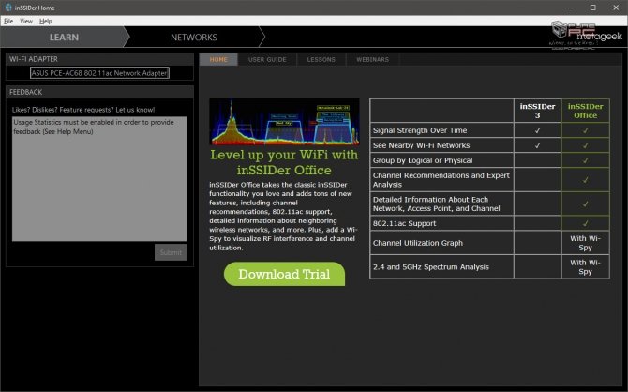Switch to the LEARN section
The height and width of the screenshot is (392, 628).
64,38
